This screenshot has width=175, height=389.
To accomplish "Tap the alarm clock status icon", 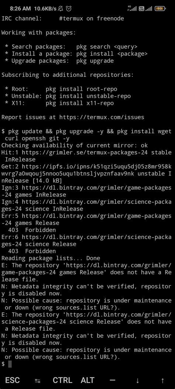I will (69, 9).
